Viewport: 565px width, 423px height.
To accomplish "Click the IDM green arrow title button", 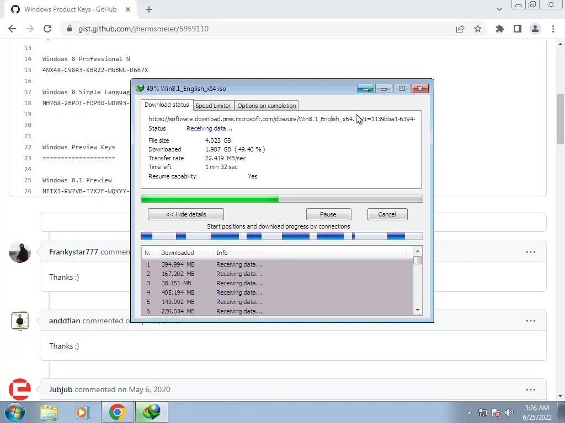I will [365, 89].
